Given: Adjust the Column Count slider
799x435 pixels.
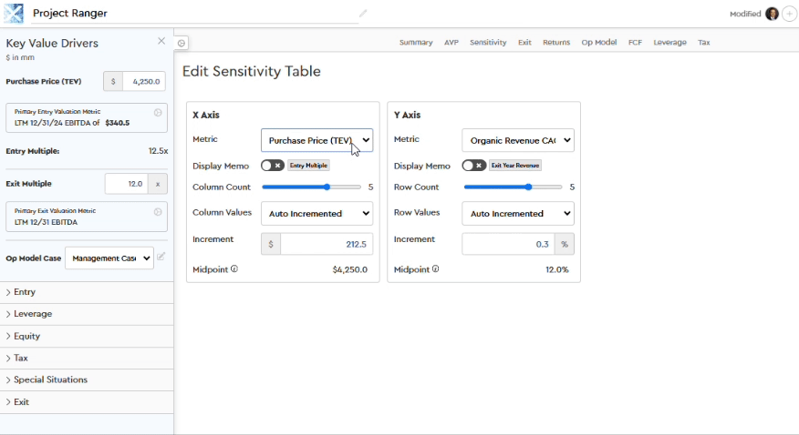Looking at the screenshot, I should point(327,187).
